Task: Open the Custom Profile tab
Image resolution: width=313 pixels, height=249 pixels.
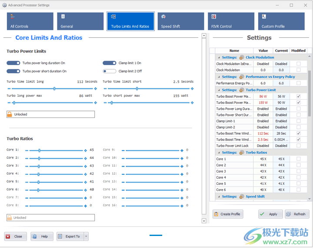Action: 281,21
